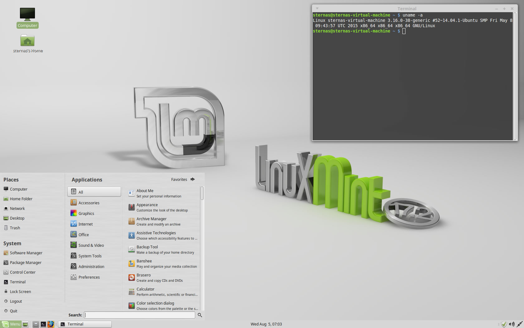
Task: Click Quit in the menu
Action: coord(10,311)
